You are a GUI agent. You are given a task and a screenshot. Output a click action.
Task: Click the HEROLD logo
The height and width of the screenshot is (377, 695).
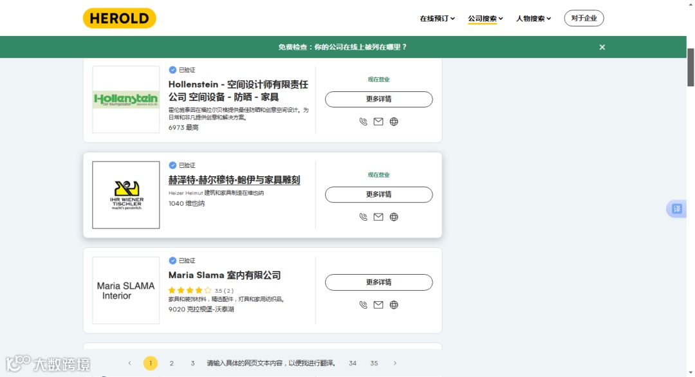[x=119, y=18]
